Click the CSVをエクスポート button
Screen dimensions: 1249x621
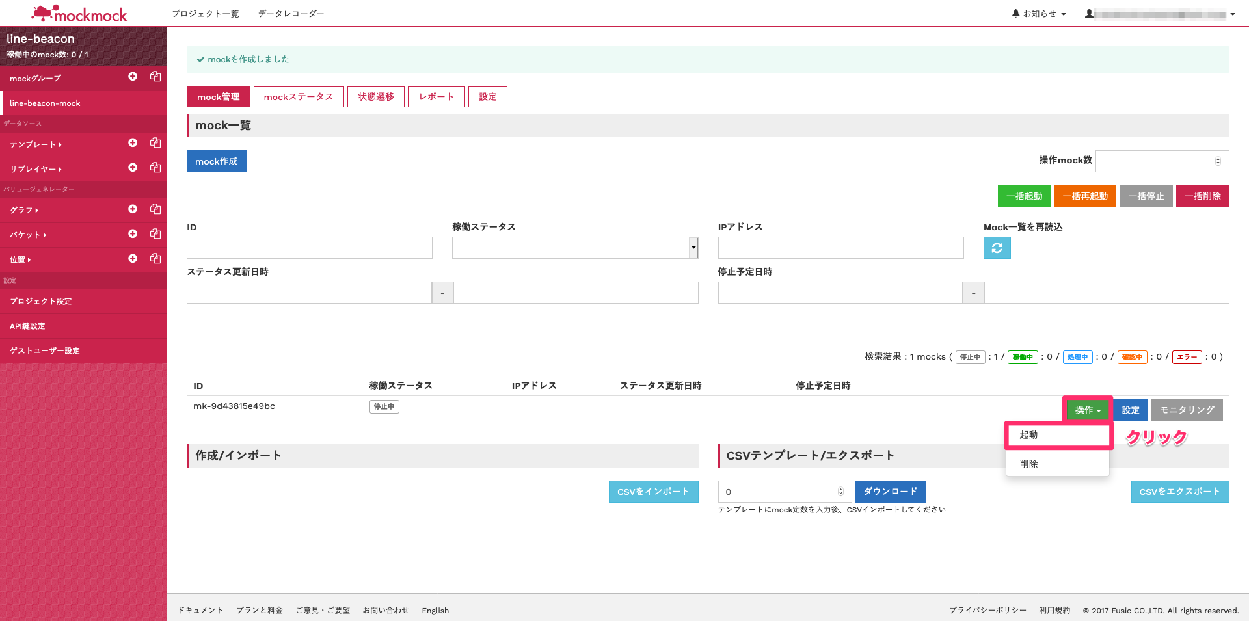pyautogui.click(x=1179, y=491)
